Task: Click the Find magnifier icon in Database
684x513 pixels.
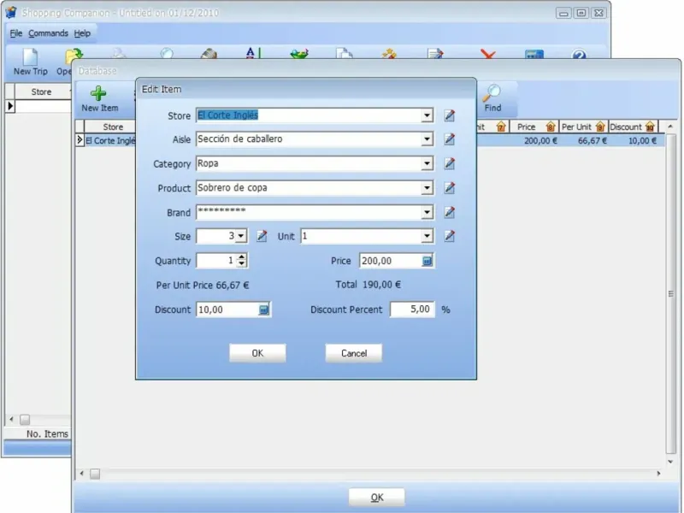Action: [492, 92]
